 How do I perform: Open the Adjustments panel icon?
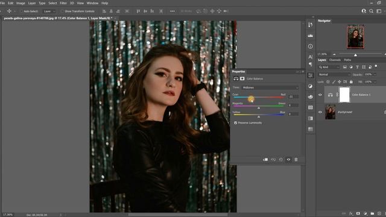(311, 86)
